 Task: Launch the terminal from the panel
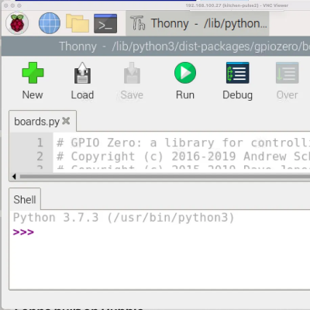[105, 23]
